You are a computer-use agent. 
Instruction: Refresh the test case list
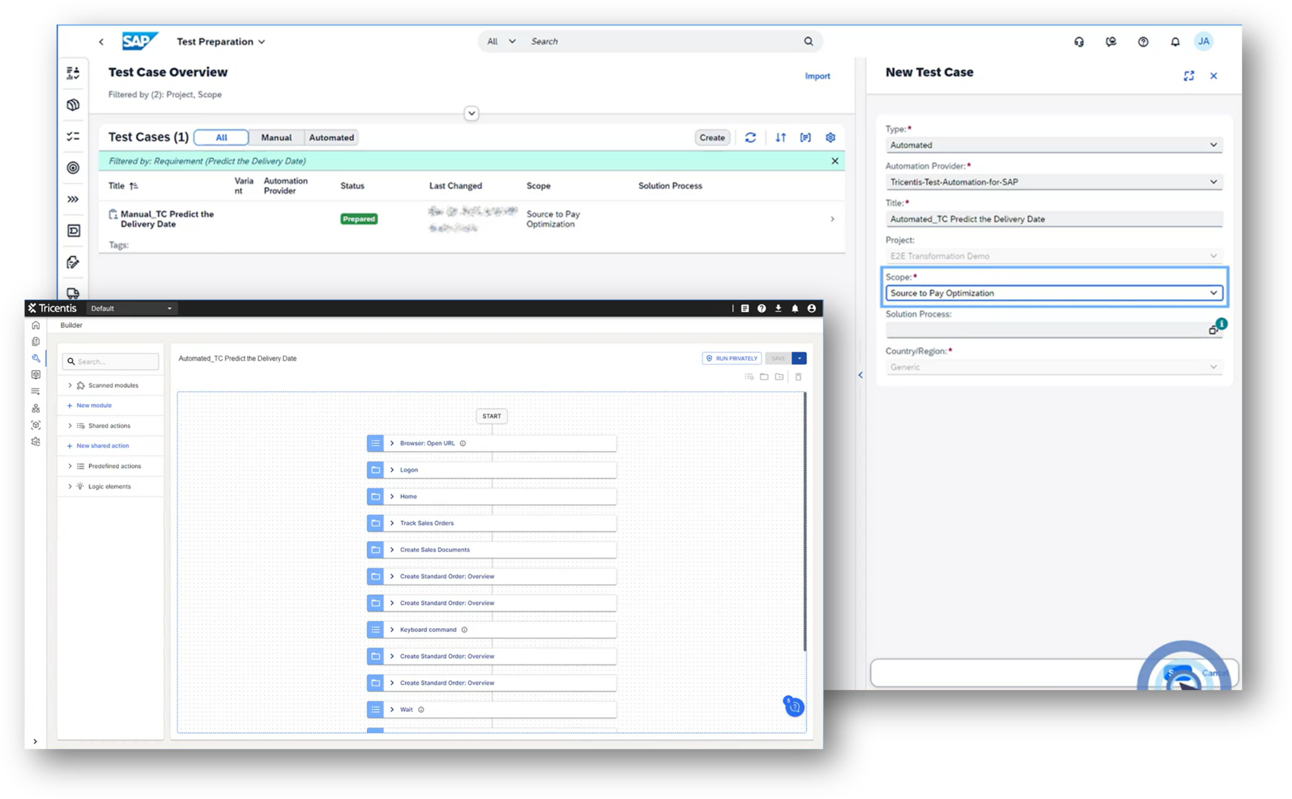pos(751,137)
